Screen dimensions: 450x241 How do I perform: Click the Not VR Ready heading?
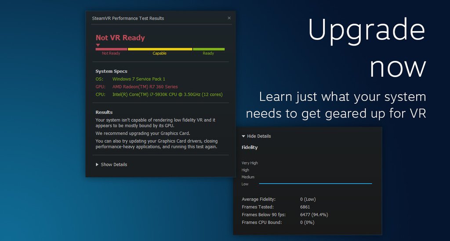[120, 38]
